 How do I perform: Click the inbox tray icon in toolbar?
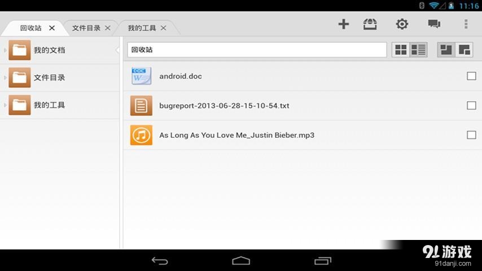370,24
